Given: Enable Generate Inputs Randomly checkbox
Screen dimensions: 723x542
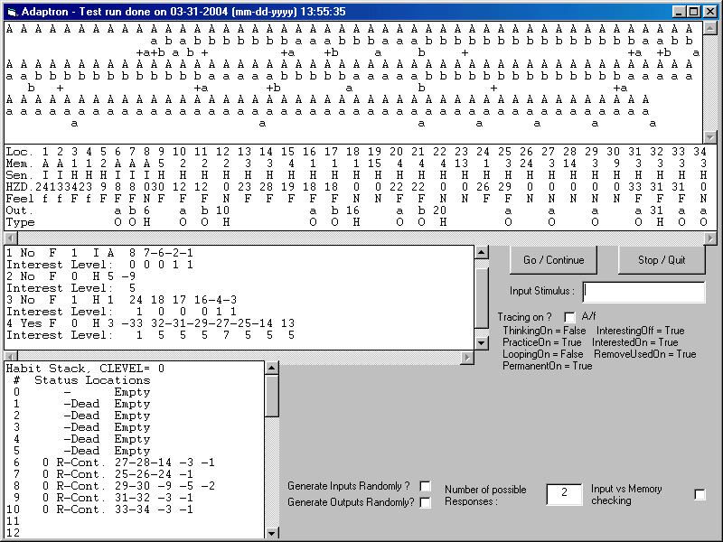Looking at the screenshot, I should 425,486.
